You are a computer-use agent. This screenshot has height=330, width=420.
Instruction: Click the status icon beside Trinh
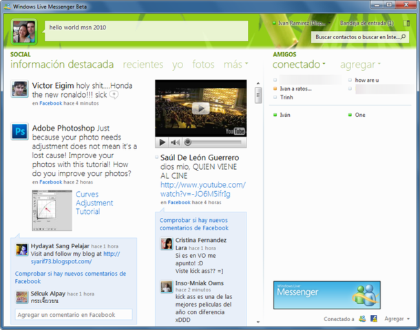275,97
